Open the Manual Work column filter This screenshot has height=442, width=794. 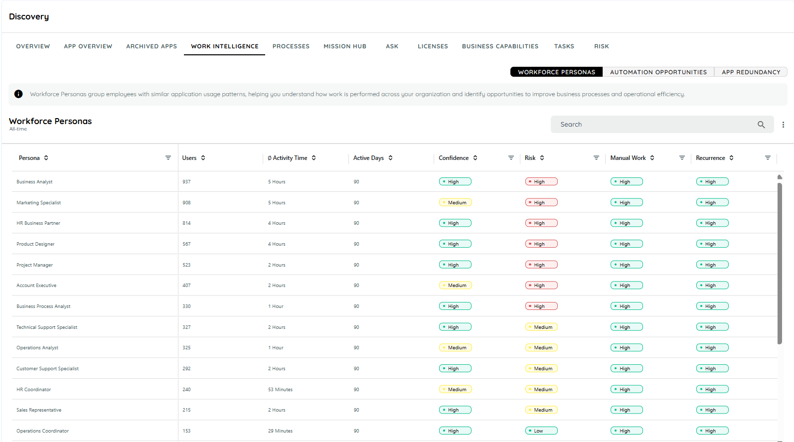coord(682,158)
